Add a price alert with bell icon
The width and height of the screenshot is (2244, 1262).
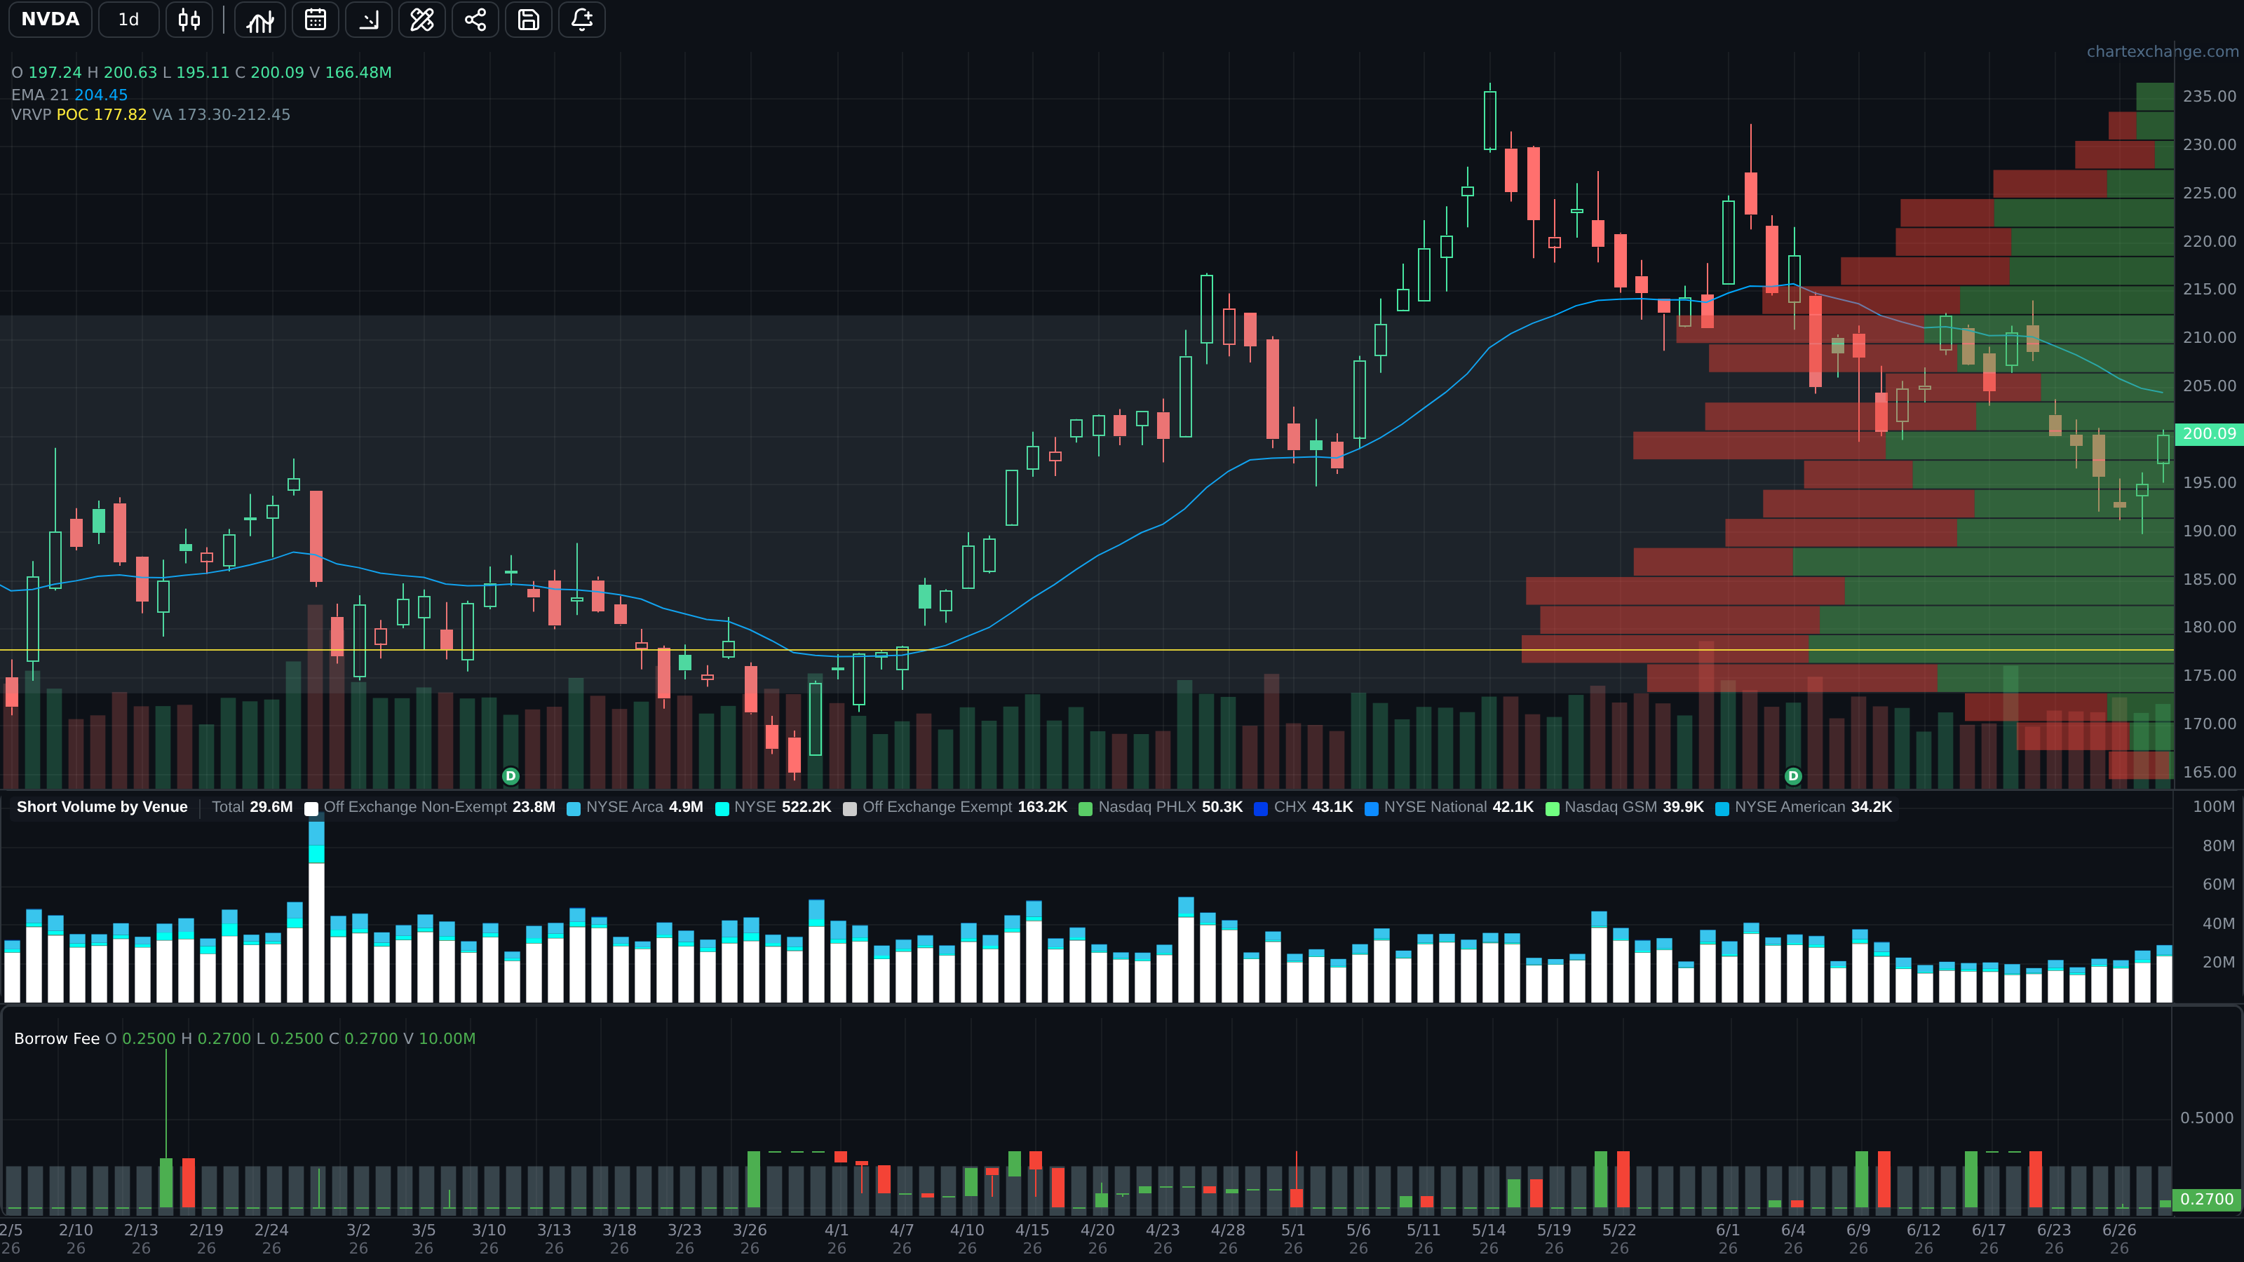[x=582, y=19]
